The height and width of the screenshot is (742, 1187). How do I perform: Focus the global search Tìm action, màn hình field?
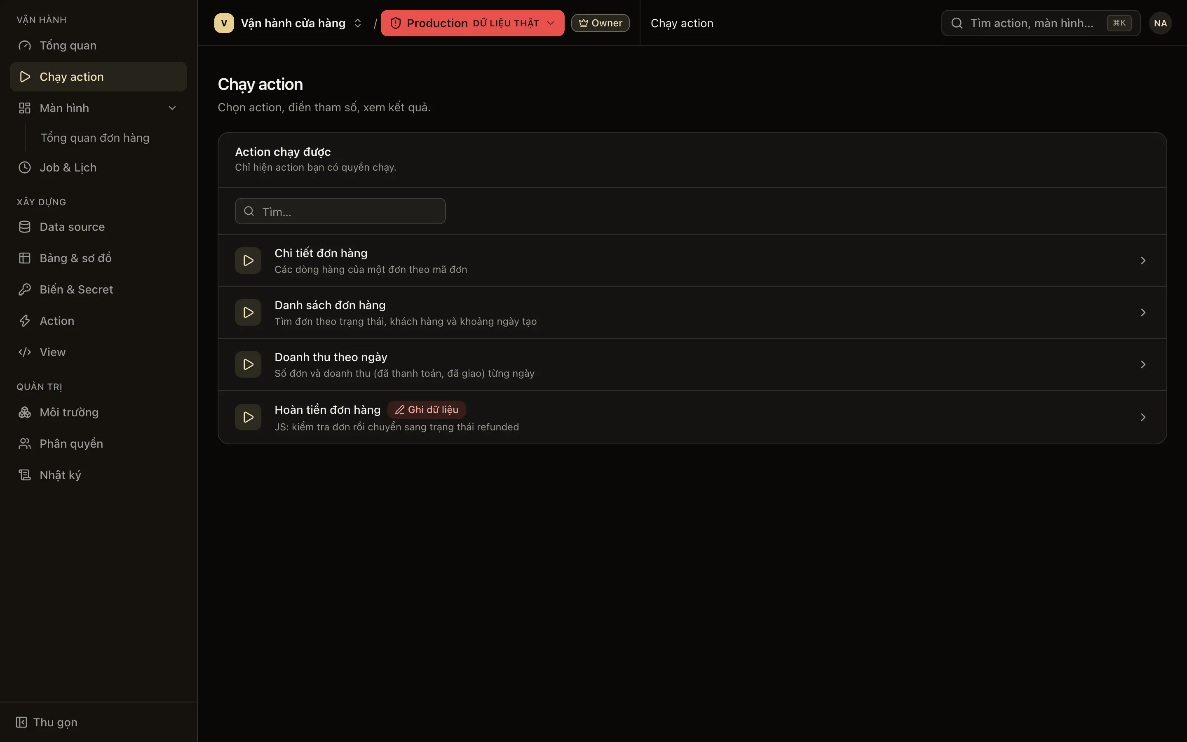1041,23
